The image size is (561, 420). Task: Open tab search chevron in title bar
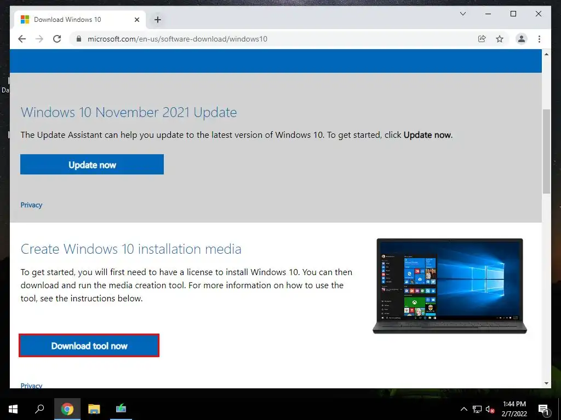click(462, 14)
